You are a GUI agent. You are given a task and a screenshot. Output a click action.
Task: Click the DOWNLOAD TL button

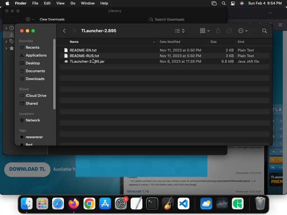27,169
